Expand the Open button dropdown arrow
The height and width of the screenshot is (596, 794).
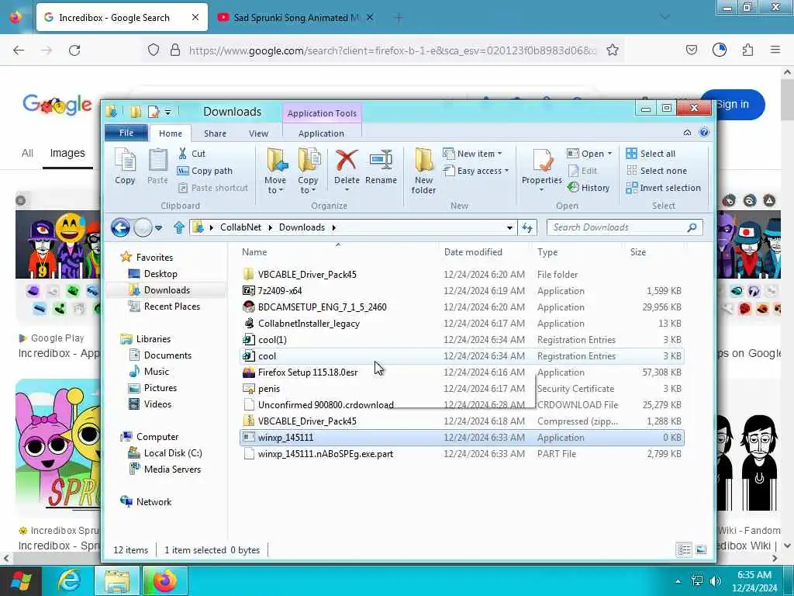609,154
